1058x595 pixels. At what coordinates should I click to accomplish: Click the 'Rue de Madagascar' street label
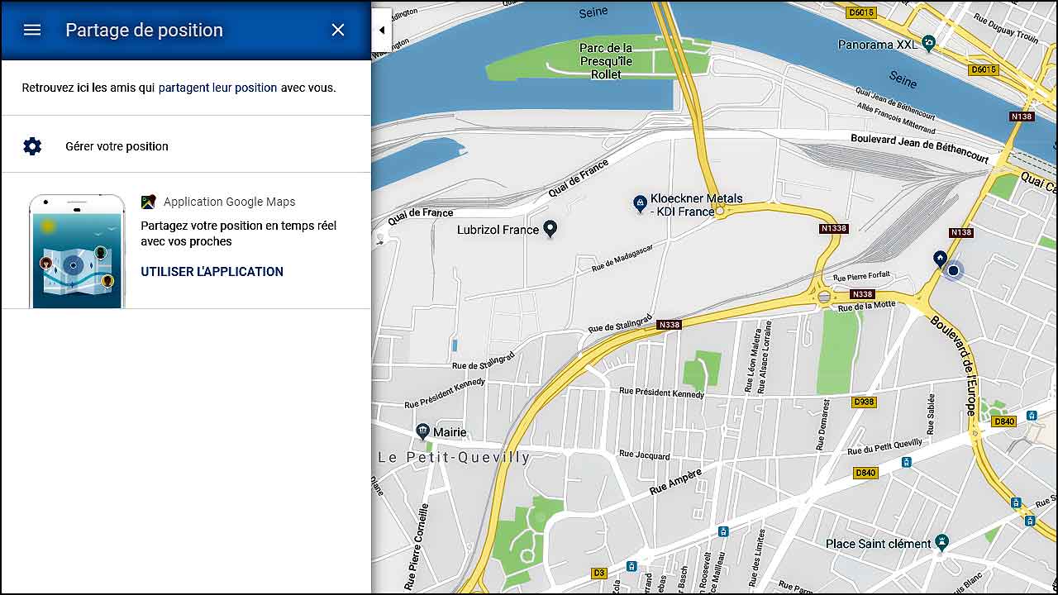[622, 258]
